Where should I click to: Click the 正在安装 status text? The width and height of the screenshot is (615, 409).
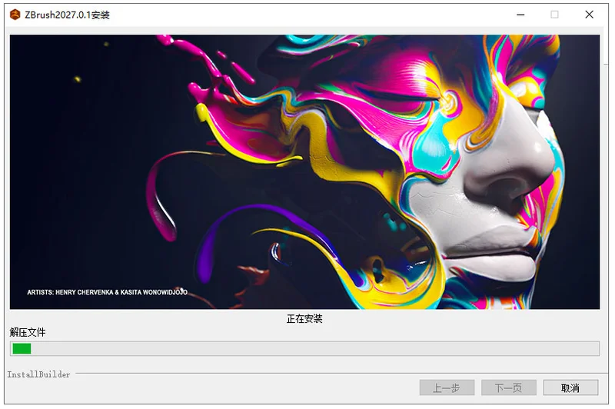(304, 319)
